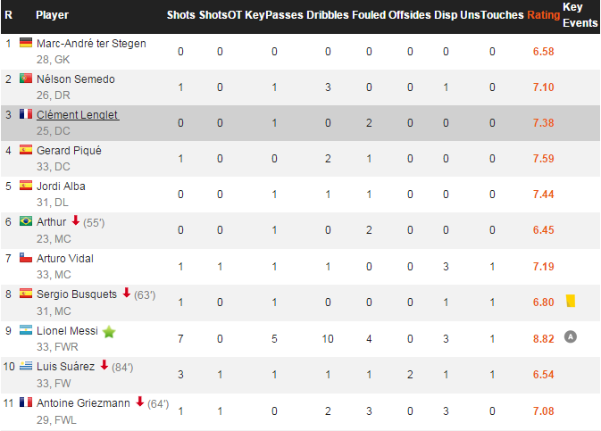The image size is (601, 431).
Task: Click Lionel Messi's green star icon
Action: (x=109, y=332)
